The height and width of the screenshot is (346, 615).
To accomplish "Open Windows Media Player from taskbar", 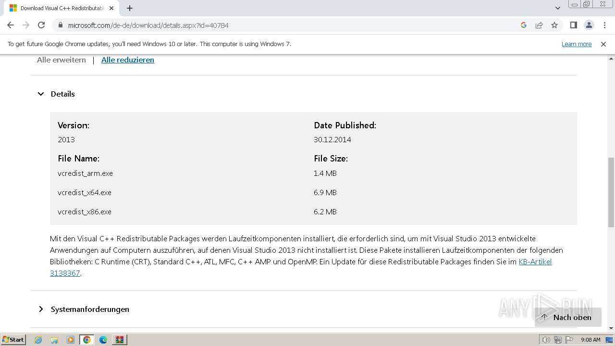I will (71, 340).
